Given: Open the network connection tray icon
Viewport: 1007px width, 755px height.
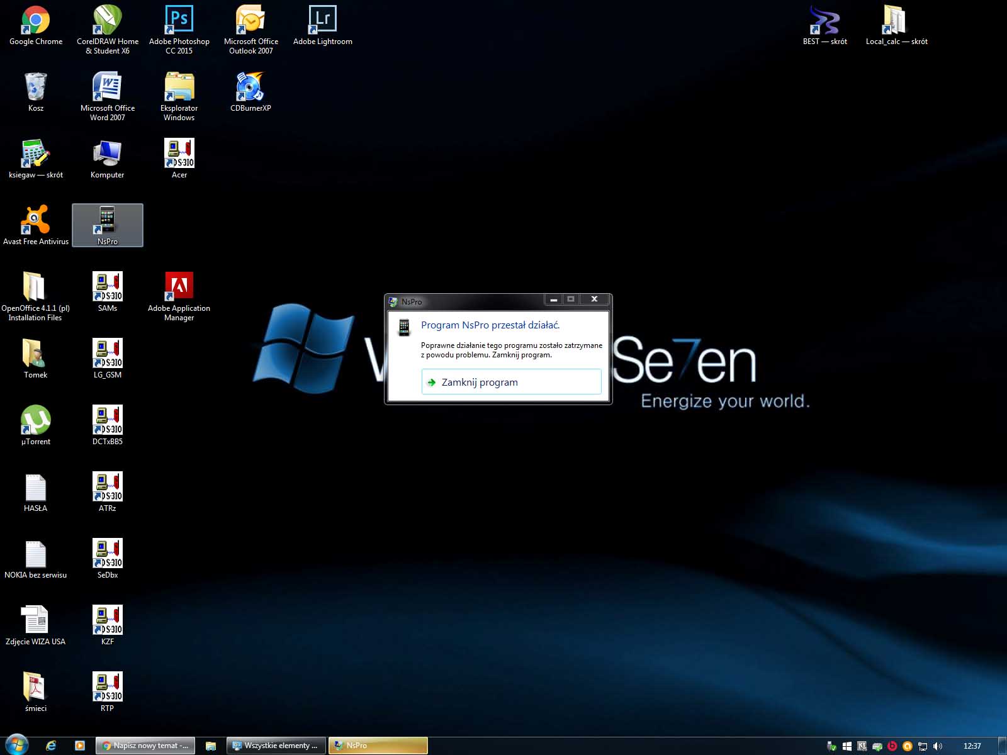Looking at the screenshot, I should point(923,746).
